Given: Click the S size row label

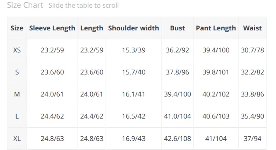Looking at the screenshot, I should tap(17, 72).
